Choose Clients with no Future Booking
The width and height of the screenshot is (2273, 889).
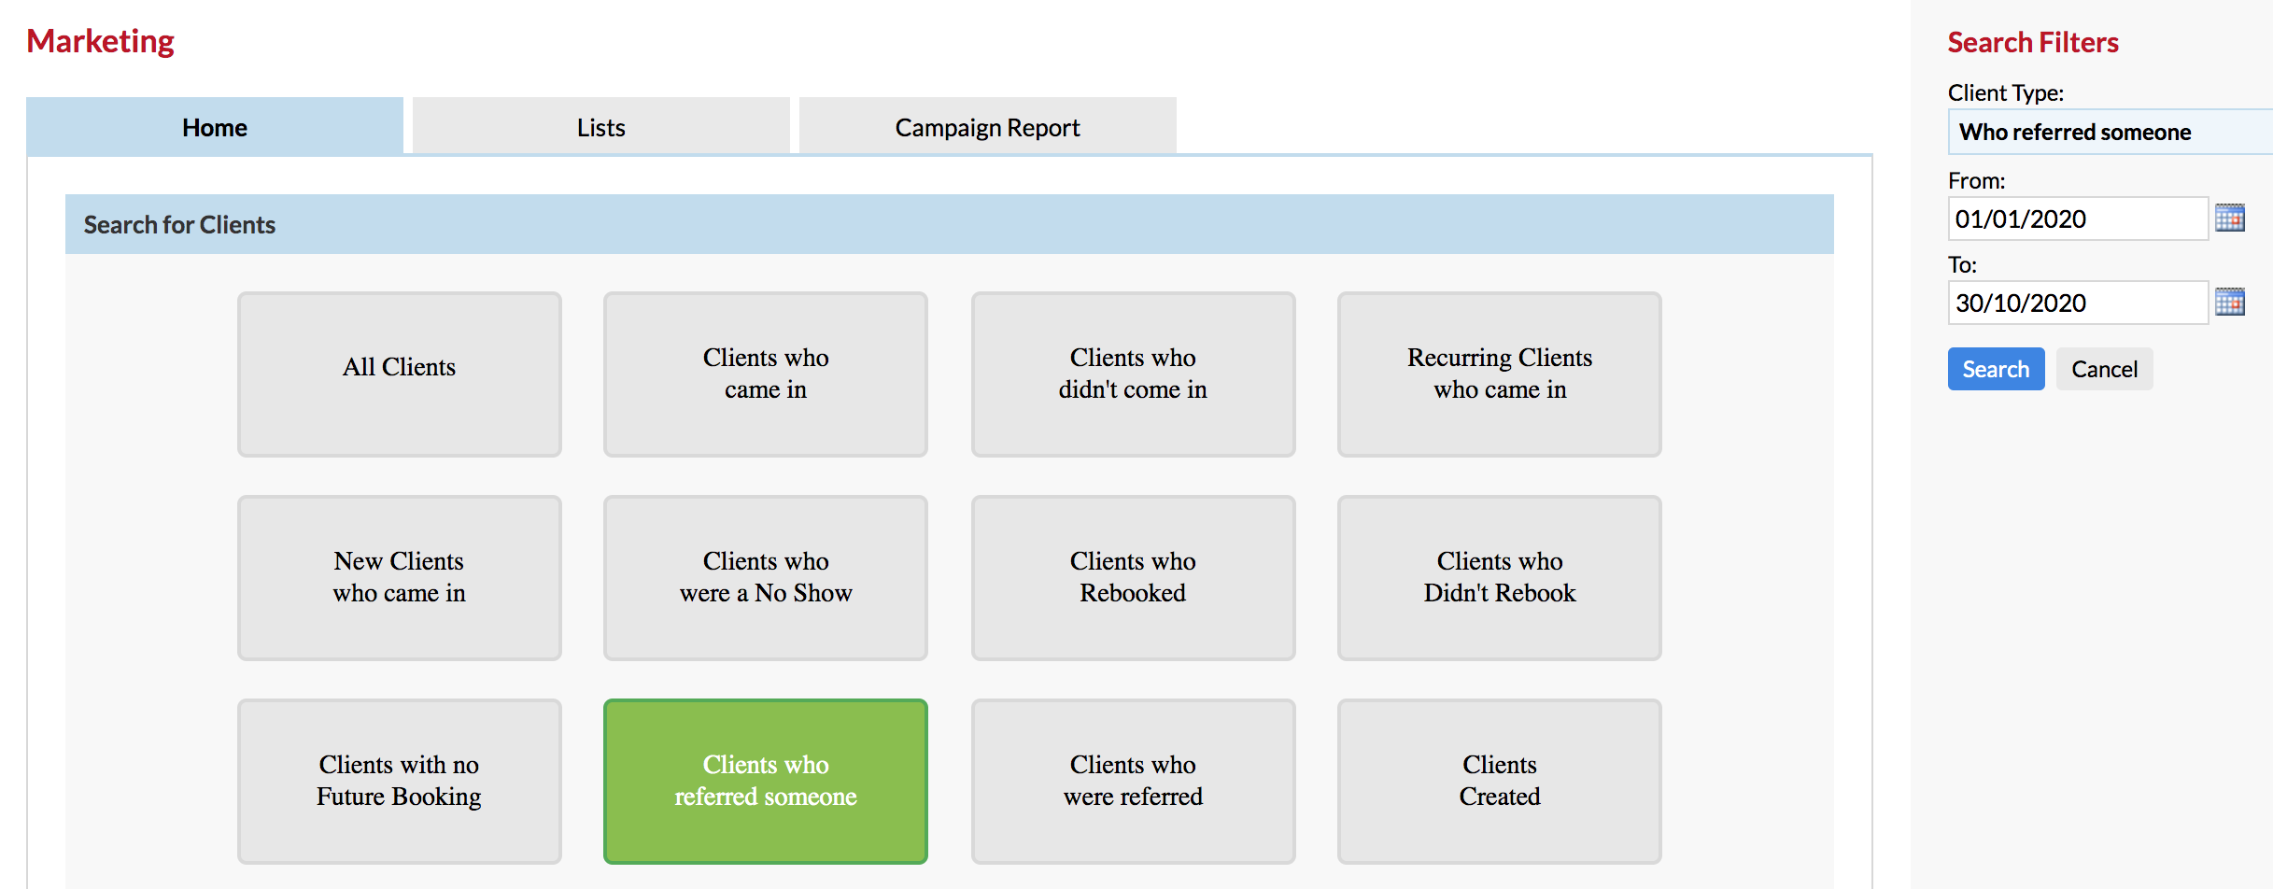pyautogui.click(x=400, y=782)
